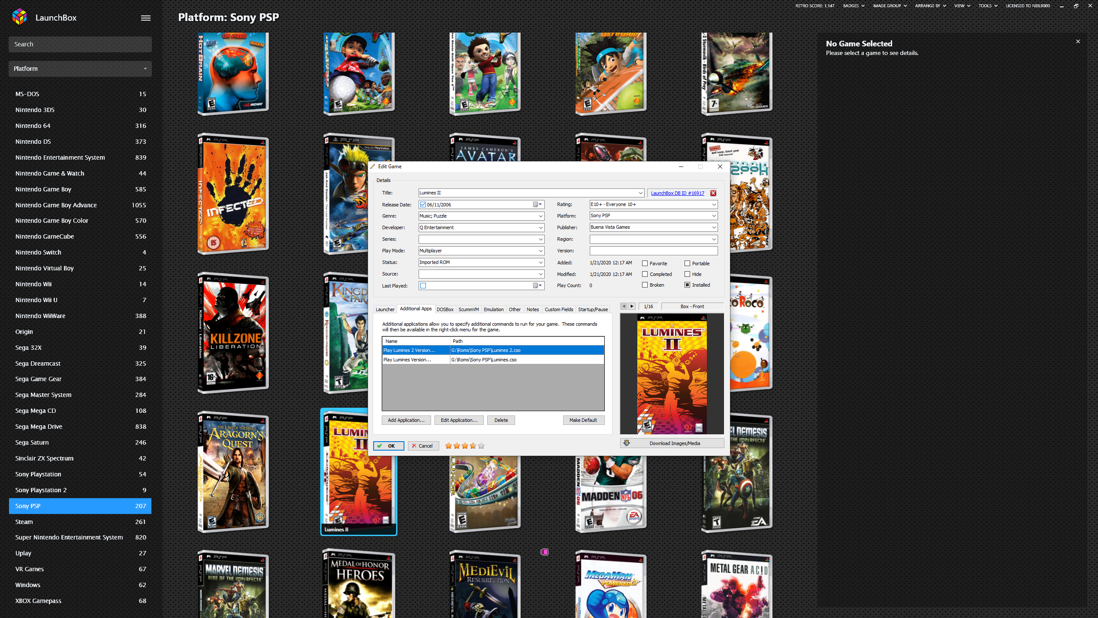Viewport: 1098px width, 618px height.
Task: Click the Delete application button
Action: click(x=501, y=420)
